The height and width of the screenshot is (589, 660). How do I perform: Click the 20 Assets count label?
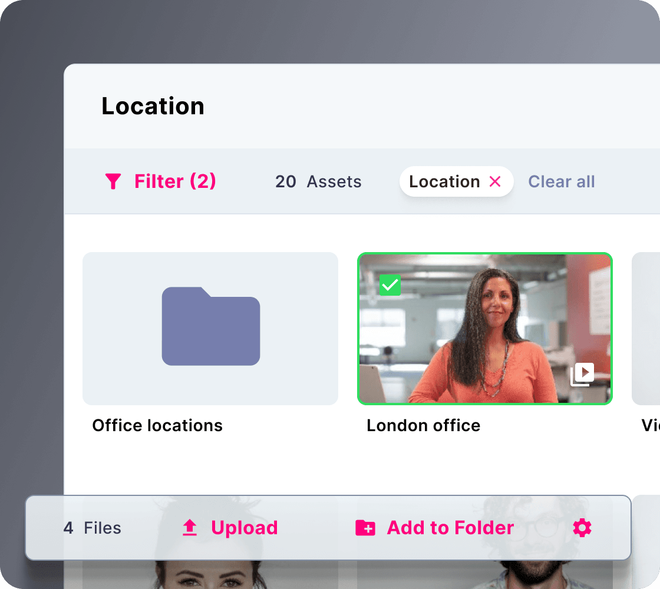(318, 181)
